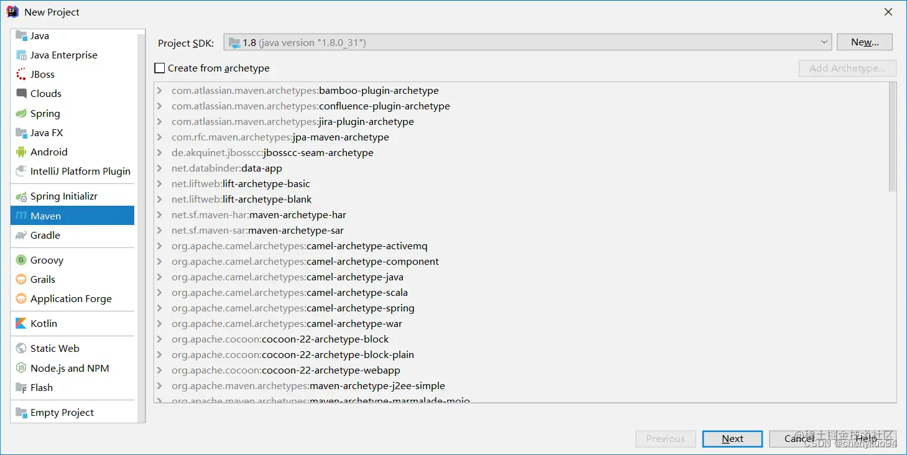Image resolution: width=907 pixels, height=455 pixels.
Task: Enable Create from archetype checkbox
Action: 160,68
